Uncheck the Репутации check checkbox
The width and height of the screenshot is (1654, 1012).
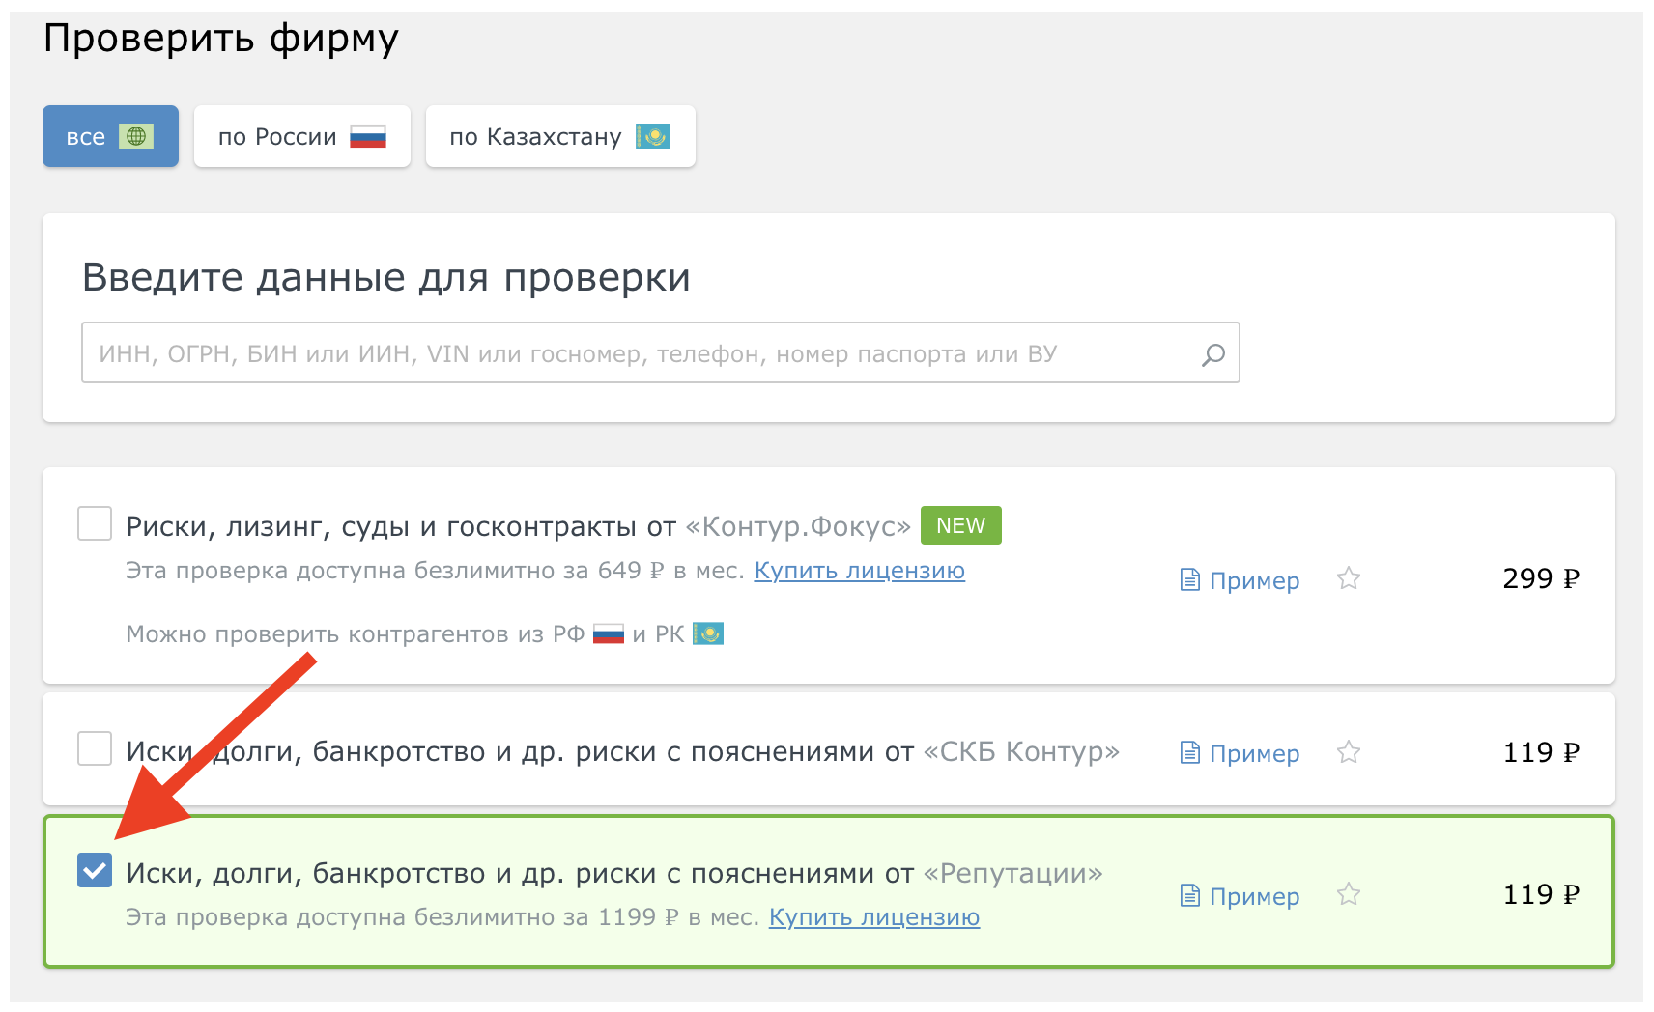tap(95, 870)
